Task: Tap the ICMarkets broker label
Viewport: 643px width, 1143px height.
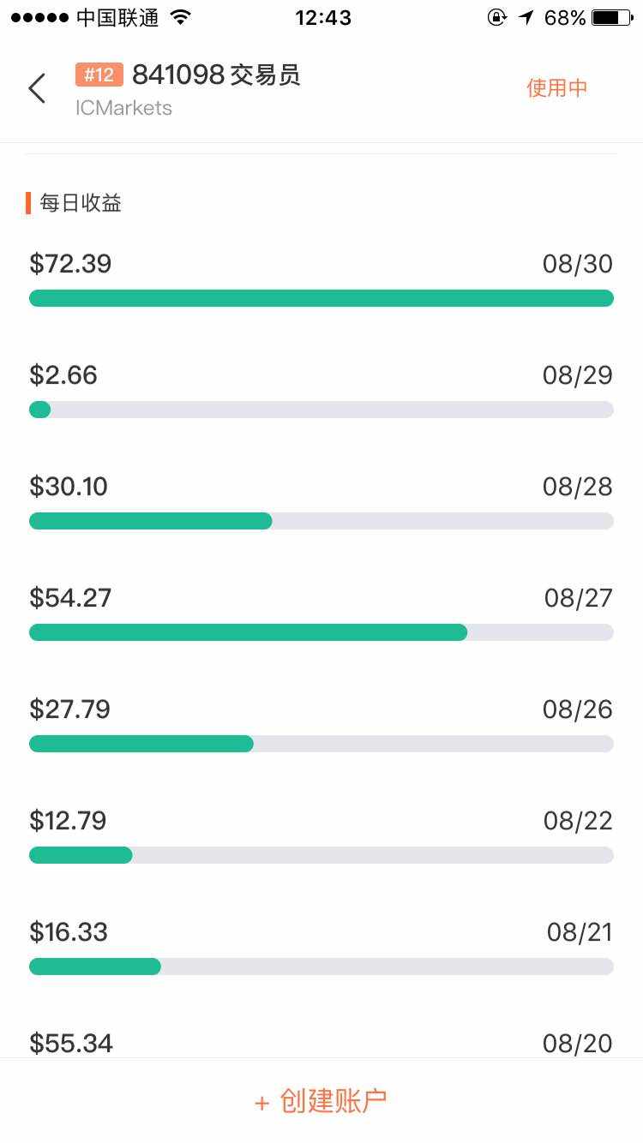Action: click(123, 108)
